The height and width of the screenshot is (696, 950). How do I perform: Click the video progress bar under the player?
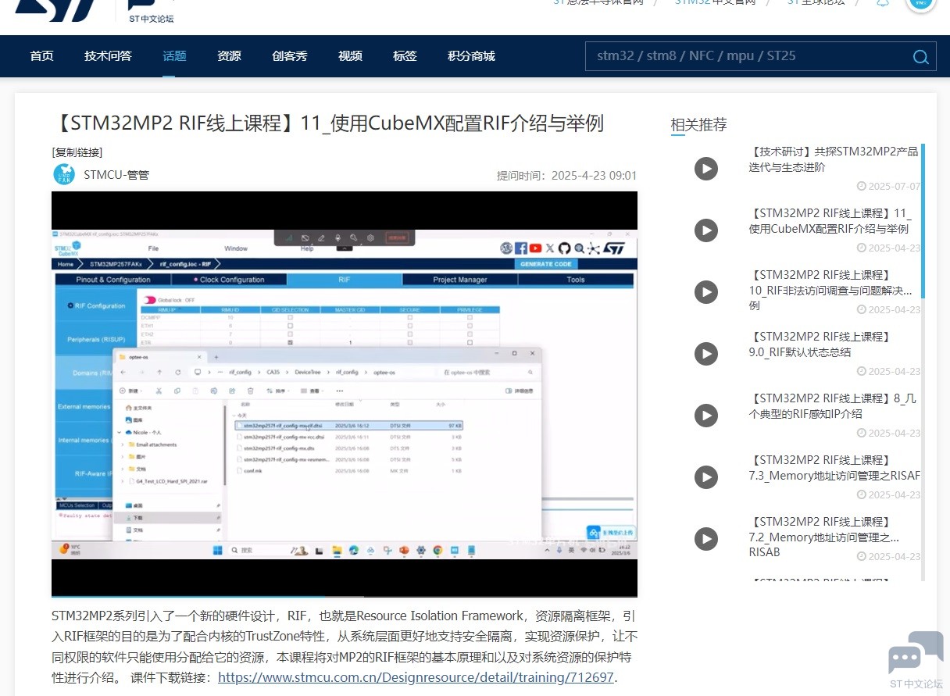point(345,596)
